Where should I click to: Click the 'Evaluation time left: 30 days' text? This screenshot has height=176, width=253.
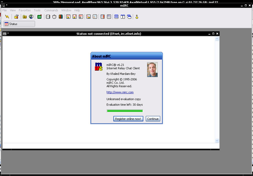coord(125,105)
